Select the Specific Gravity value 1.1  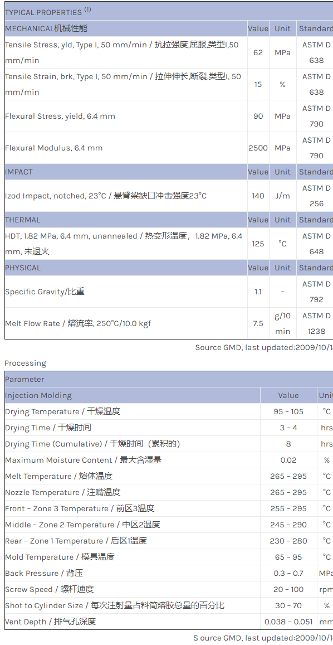point(258,292)
